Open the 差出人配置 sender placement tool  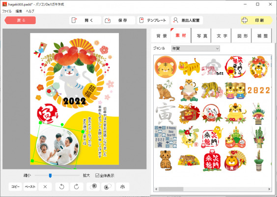coord(187,20)
